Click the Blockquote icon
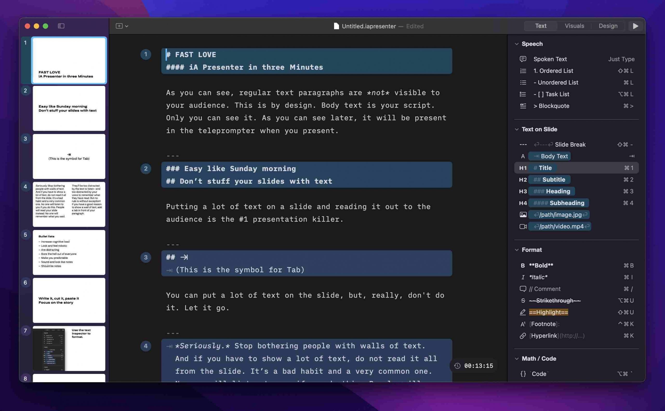This screenshot has width=665, height=411. 523,106
